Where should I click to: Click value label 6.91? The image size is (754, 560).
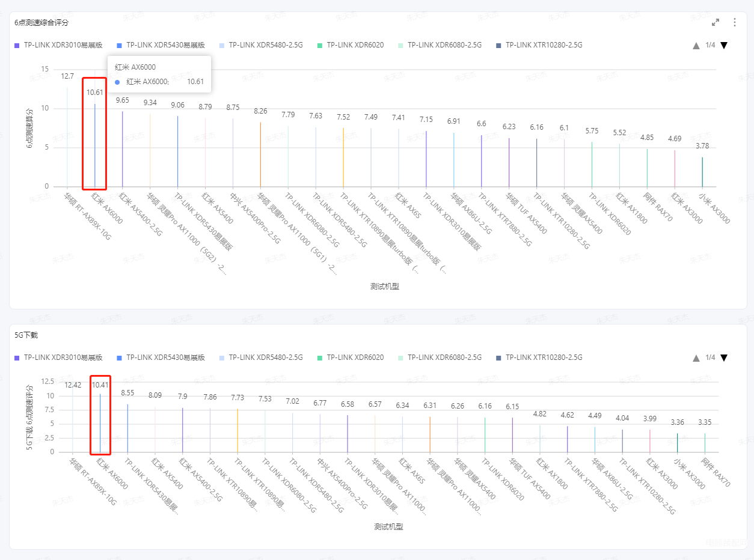[454, 121]
